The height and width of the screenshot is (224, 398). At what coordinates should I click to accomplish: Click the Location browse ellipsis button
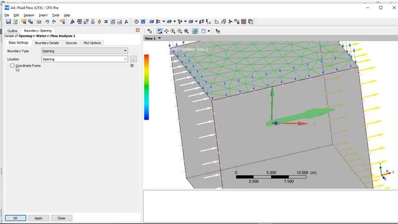pyautogui.click(x=133, y=59)
